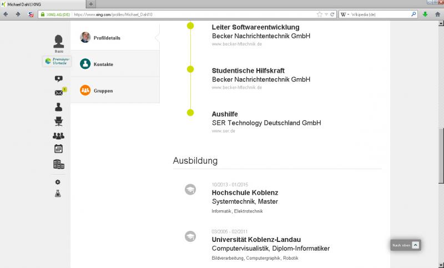Click the Premium-Vorteile button
444x268 pixels.
57,62
